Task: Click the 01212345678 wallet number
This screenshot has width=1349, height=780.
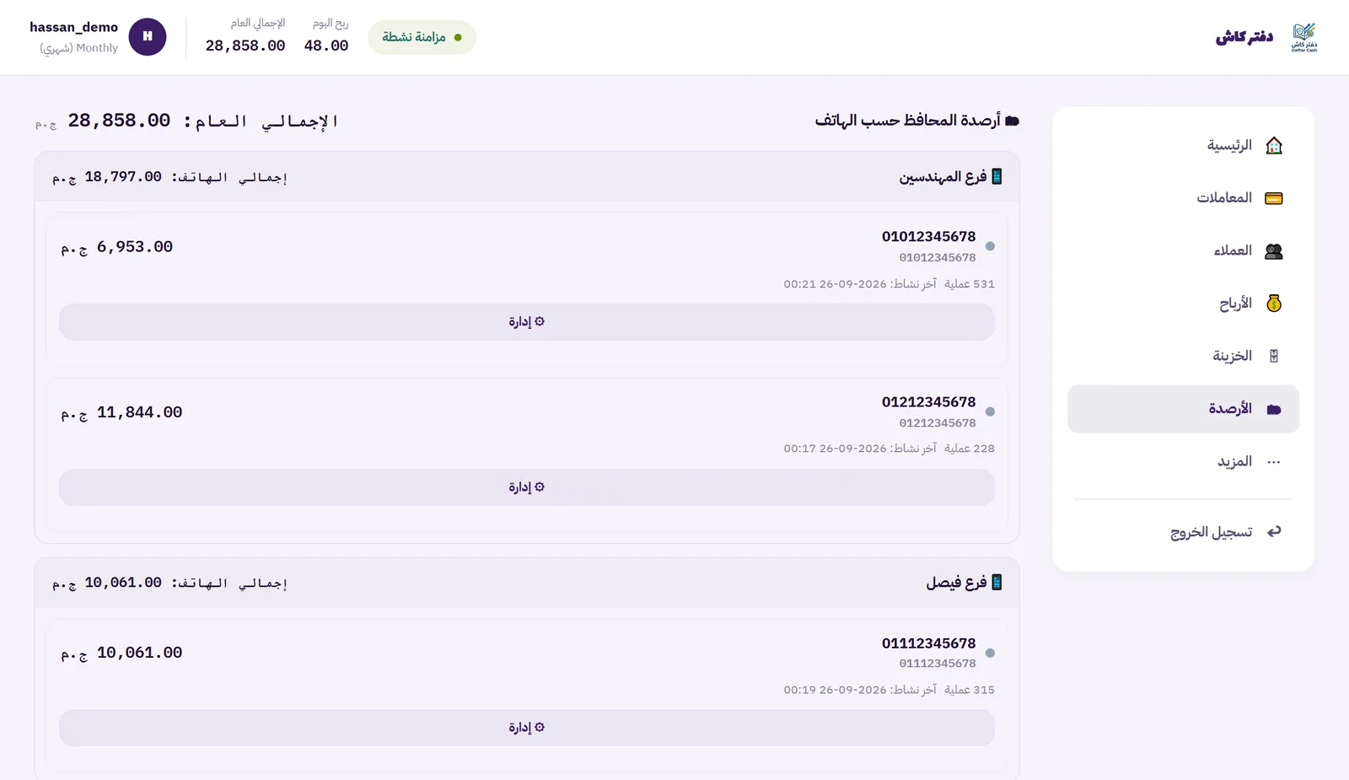Action: coord(928,402)
